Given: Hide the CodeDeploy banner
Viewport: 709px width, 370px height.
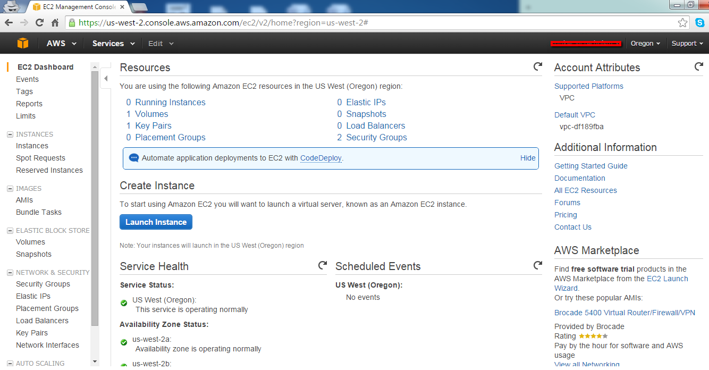Looking at the screenshot, I should pyautogui.click(x=528, y=158).
